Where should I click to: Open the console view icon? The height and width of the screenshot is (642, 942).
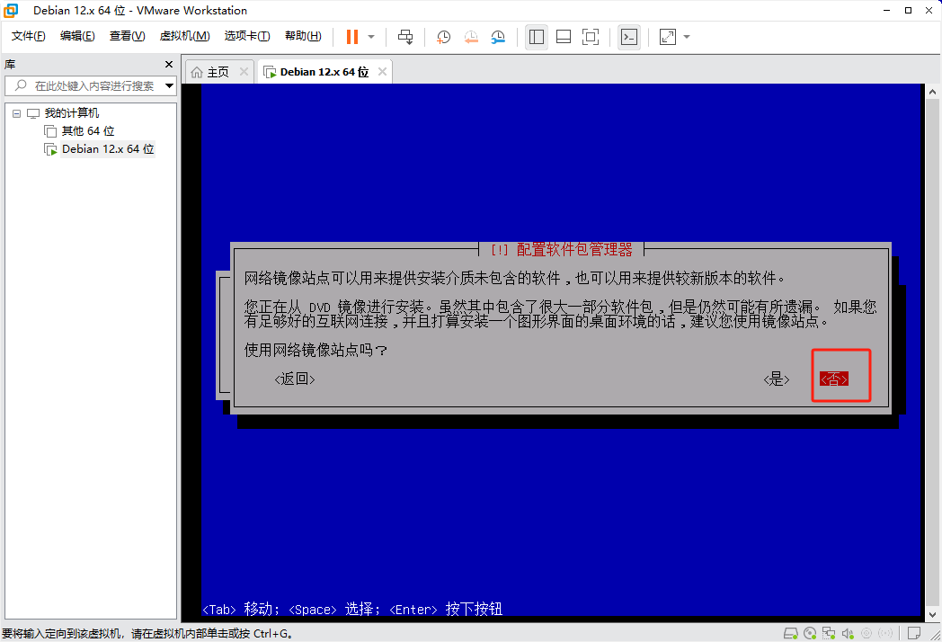pos(629,37)
